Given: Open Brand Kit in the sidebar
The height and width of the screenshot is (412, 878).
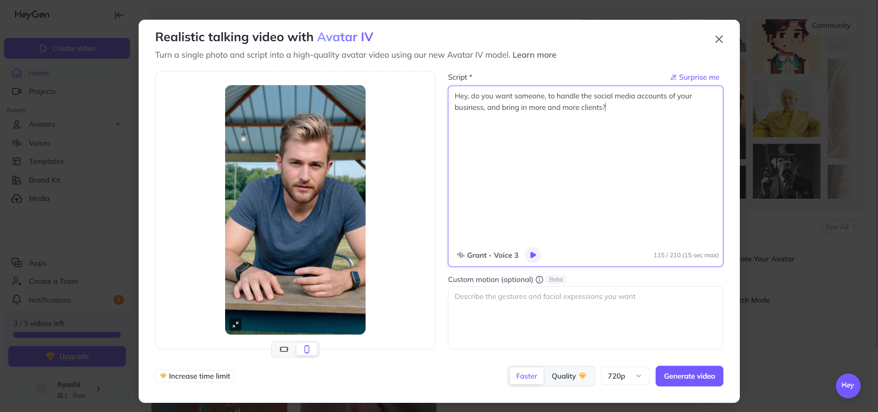Looking at the screenshot, I should pos(67,180).
